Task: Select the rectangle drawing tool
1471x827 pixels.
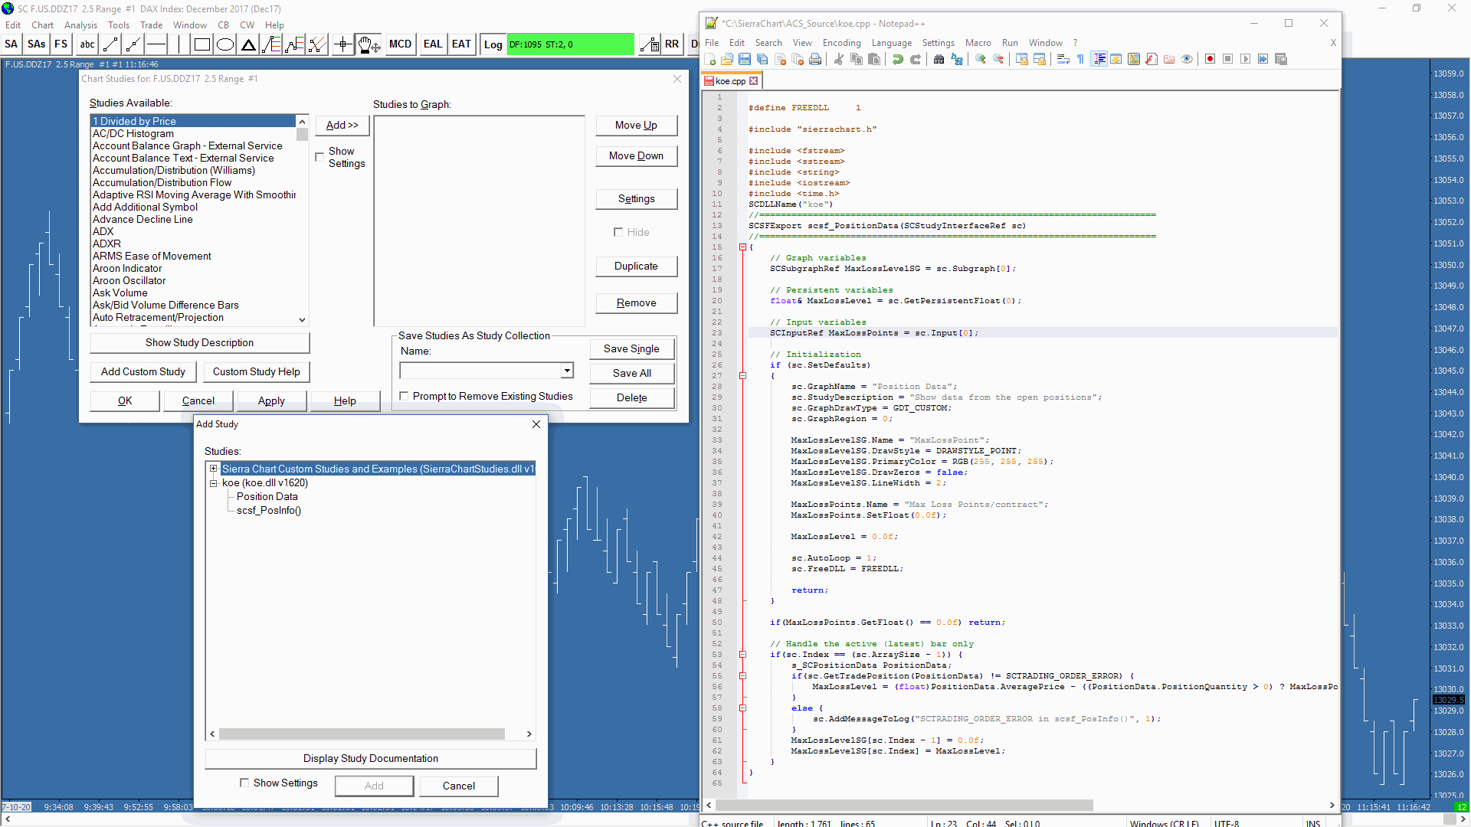Action: point(202,44)
